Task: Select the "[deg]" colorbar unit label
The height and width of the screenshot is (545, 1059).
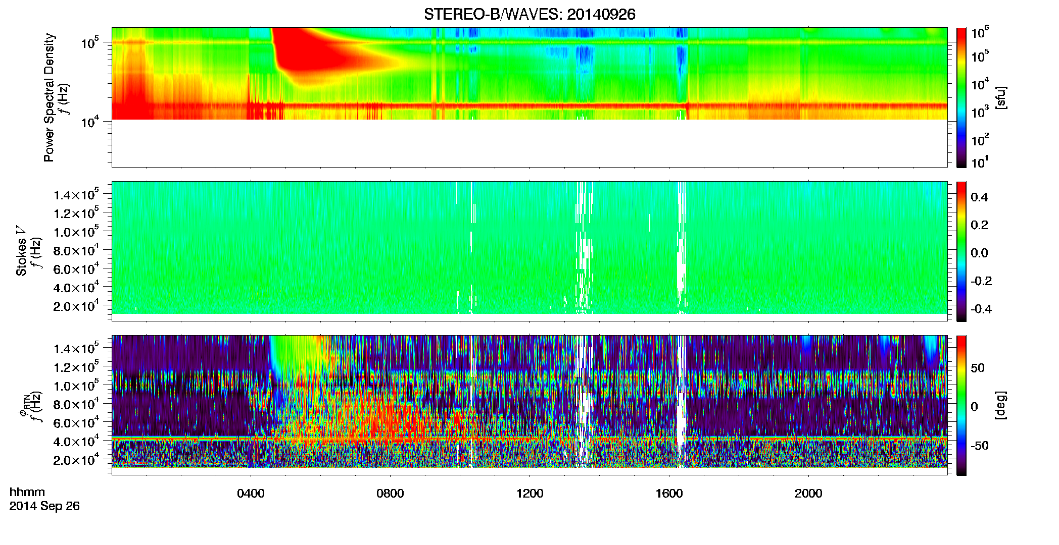Action: [1001, 405]
